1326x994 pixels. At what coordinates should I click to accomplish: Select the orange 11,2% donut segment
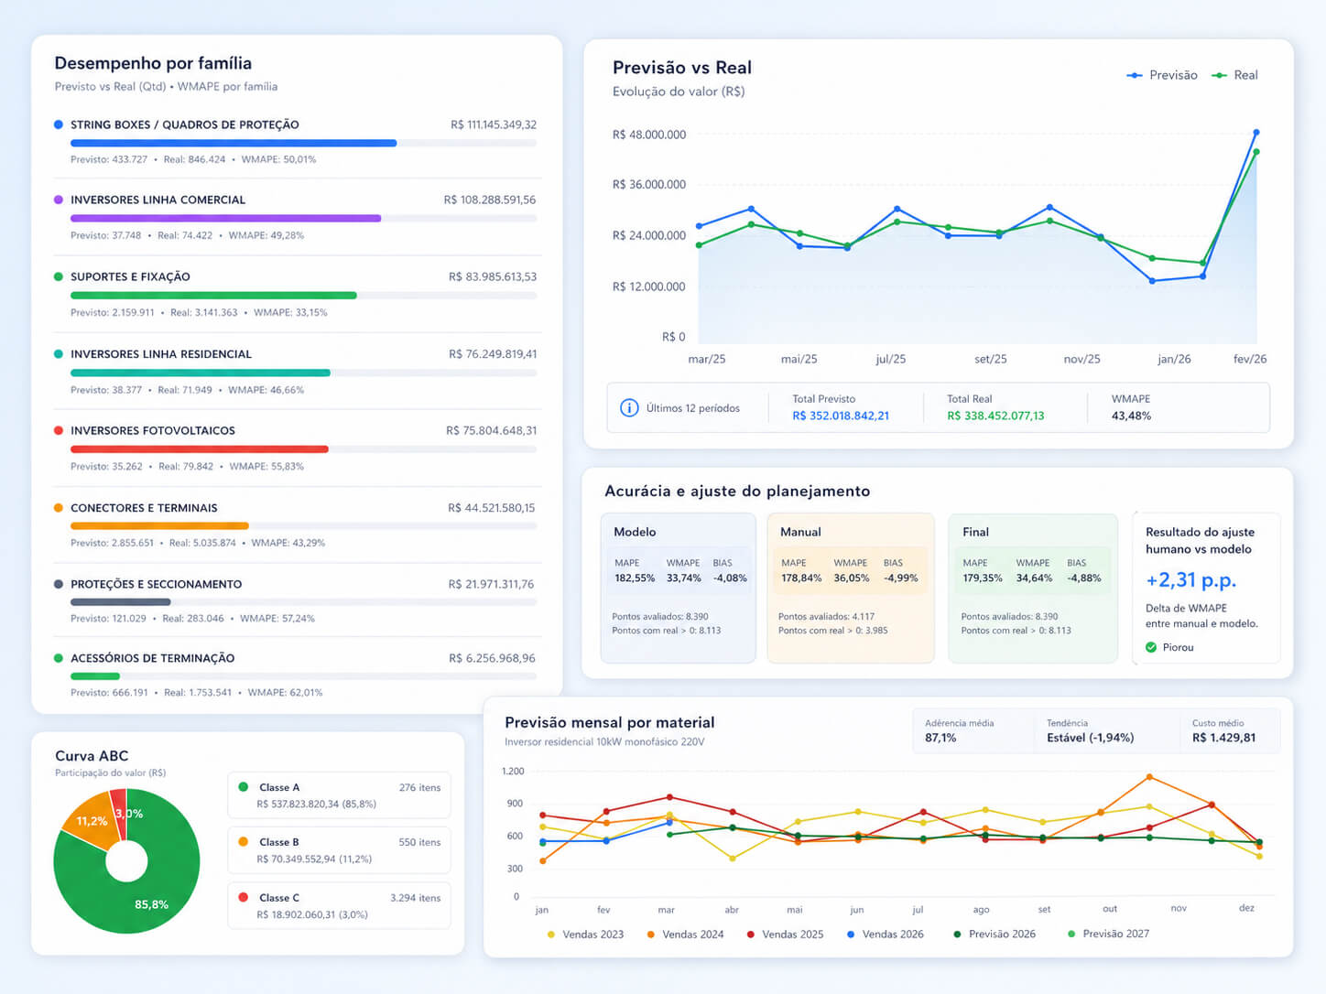92,822
